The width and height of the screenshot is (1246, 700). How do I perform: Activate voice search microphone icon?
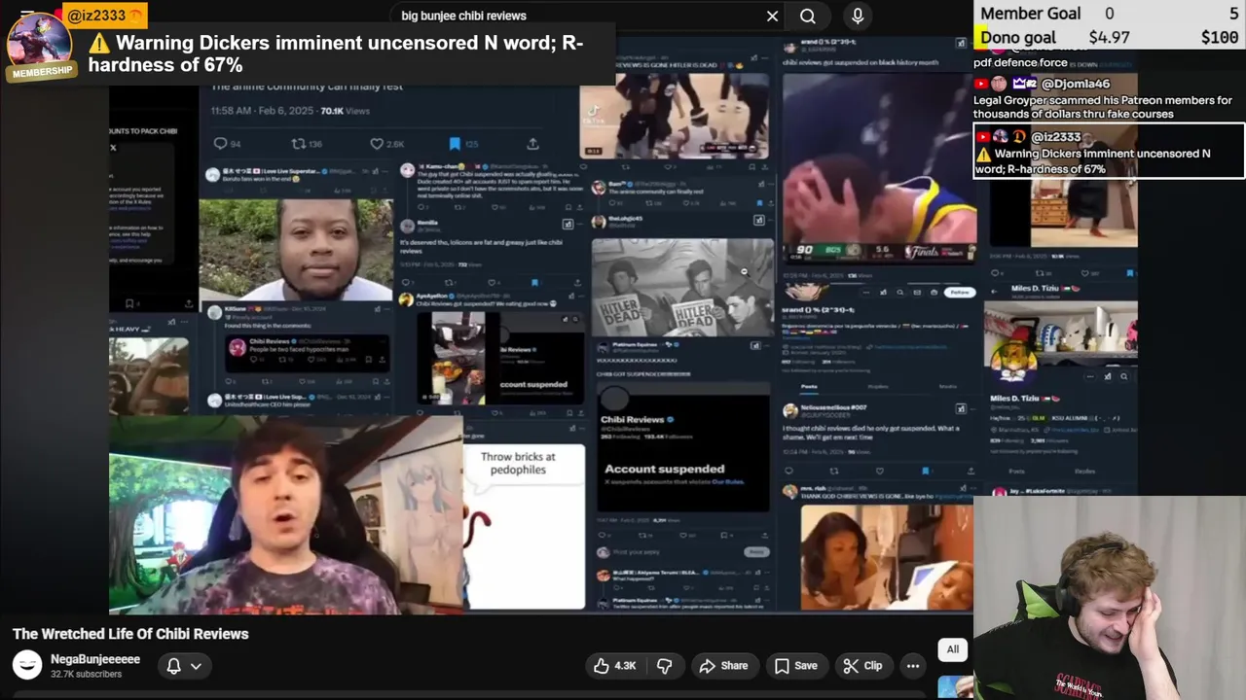858,16
